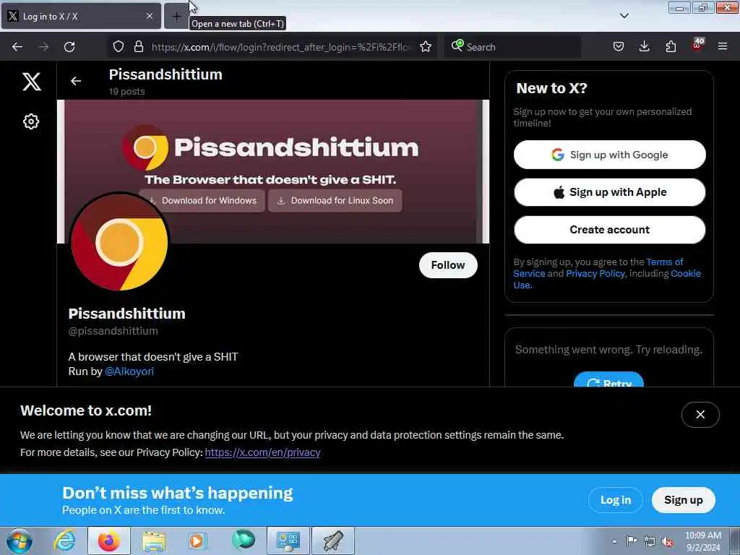Image resolution: width=740 pixels, height=555 pixels.
Task: Click 'Don't miss what's happening' heading
Action: coord(178,493)
